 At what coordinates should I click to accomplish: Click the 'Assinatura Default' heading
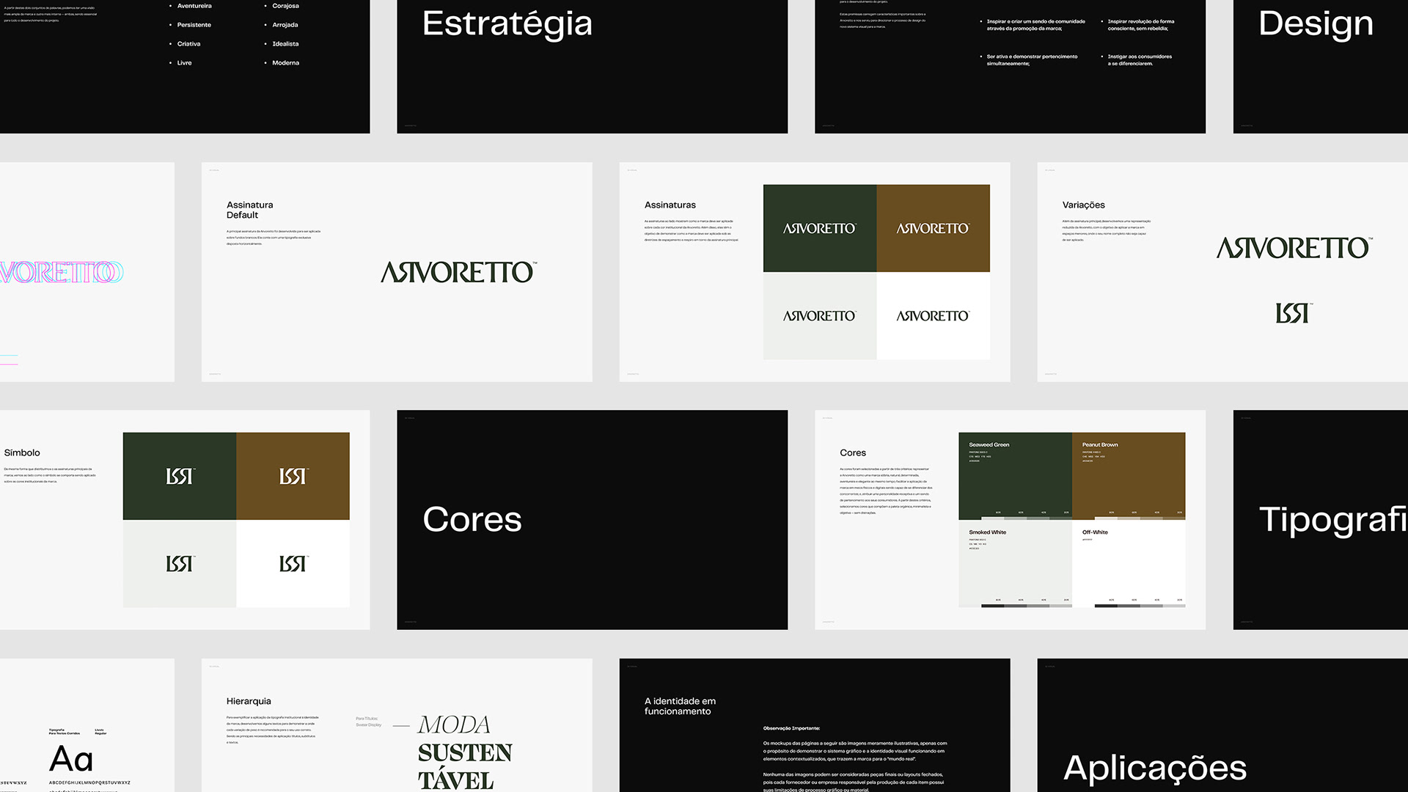click(250, 210)
